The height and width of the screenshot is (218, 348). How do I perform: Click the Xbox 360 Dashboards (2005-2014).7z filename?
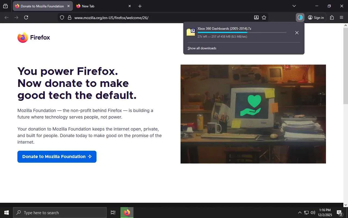click(x=224, y=28)
